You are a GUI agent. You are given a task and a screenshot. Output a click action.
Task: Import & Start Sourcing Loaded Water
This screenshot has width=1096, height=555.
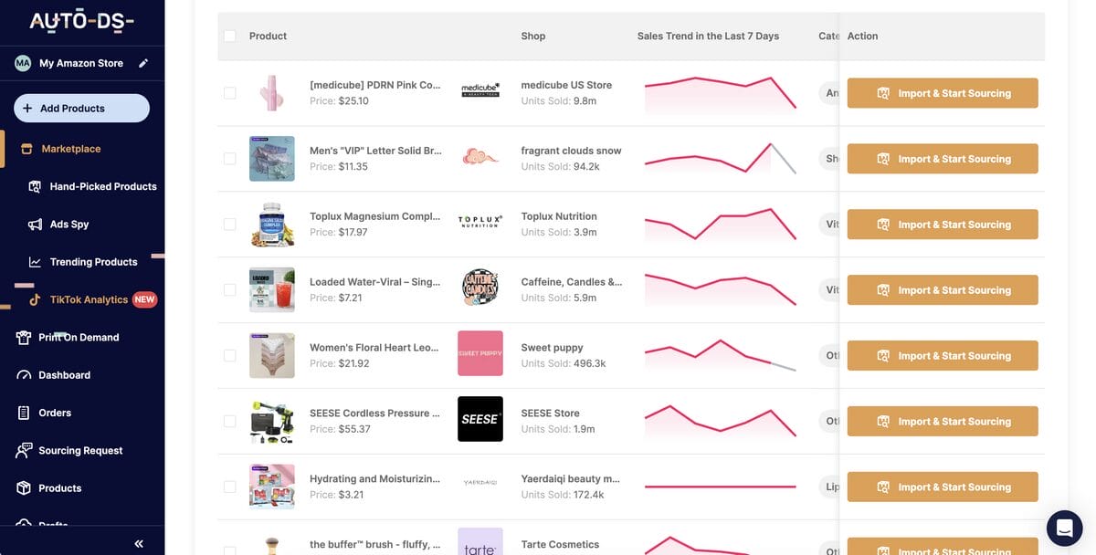tap(943, 290)
